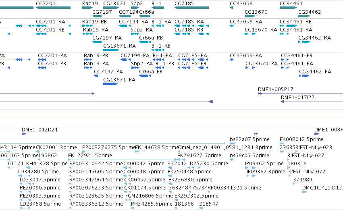Screen dimensions: 343x210
Task: Click the CG13670 gene label
Action: 256,12
